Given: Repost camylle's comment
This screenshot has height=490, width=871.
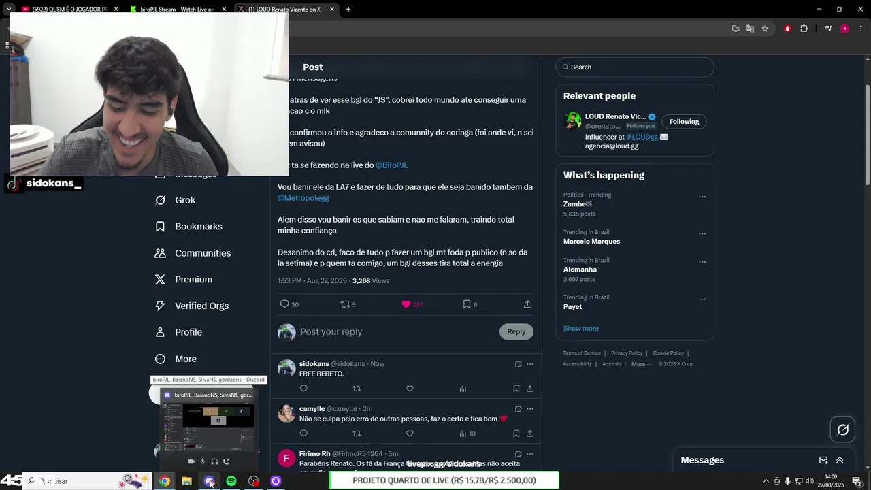Looking at the screenshot, I should (357, 434).
